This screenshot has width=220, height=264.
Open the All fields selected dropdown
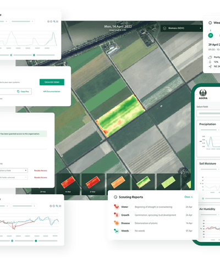[x=14, y=178]
